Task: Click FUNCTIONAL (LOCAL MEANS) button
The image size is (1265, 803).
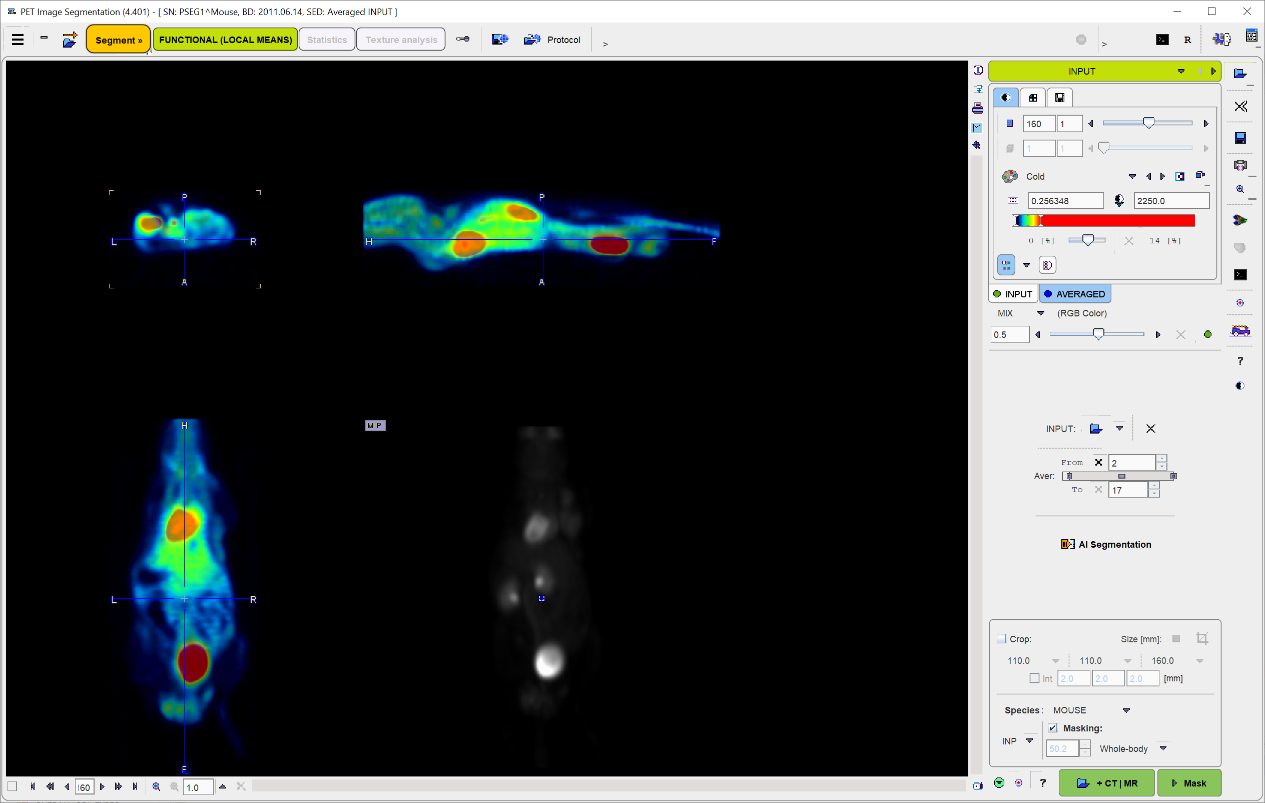Action: coord(225,40)
